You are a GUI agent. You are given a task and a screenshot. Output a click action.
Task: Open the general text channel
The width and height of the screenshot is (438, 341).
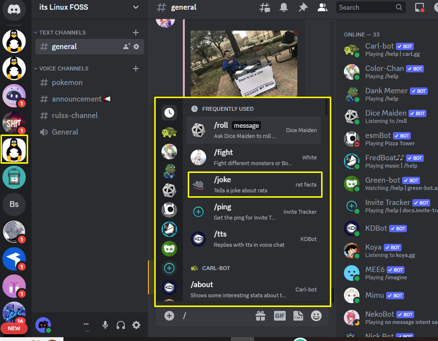[90, 47]
